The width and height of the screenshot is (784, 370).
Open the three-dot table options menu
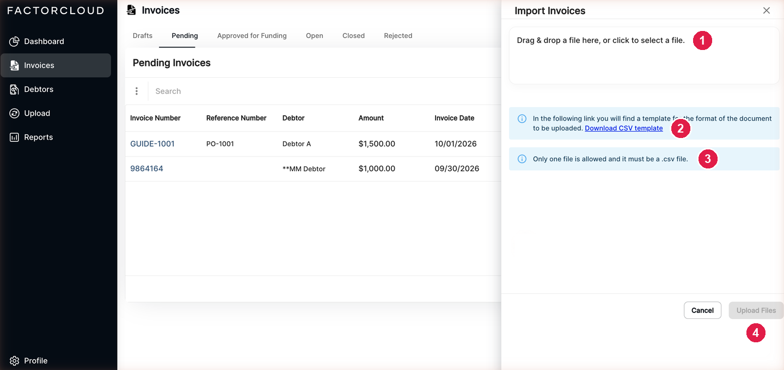137,91
